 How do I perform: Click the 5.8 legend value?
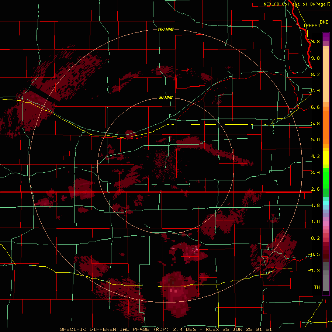(x=315, y=124)
